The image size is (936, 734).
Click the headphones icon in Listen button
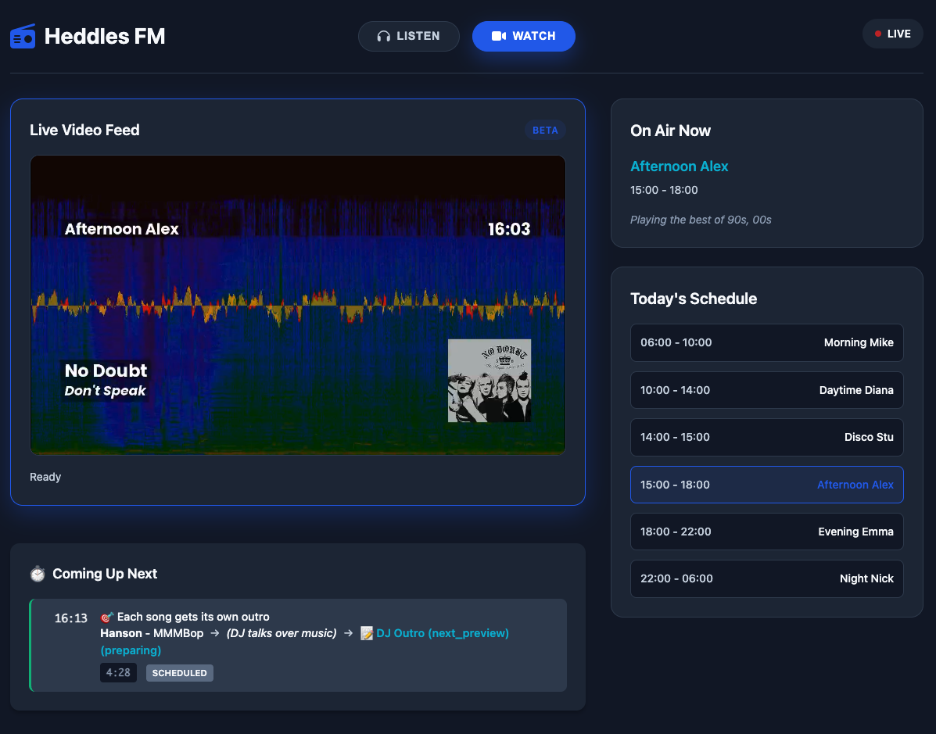(383, 36)
